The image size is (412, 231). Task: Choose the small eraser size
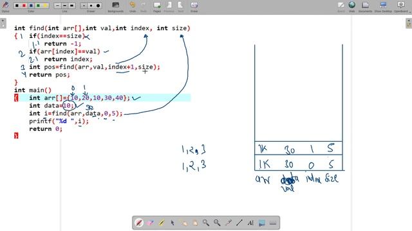(x=84, y=6)
